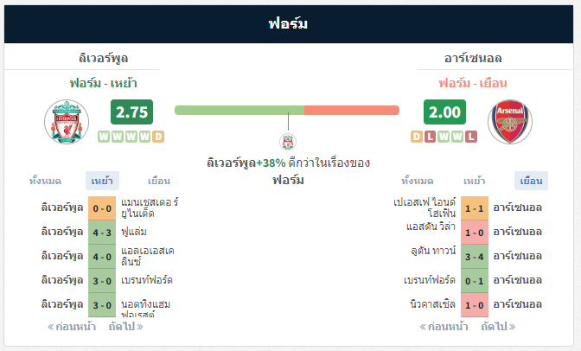Image resolution: width=581 pixels, height=351 pixels.
Task: Go to ถัดไป next page under Liverpool
Action: [x=125, y=327]
